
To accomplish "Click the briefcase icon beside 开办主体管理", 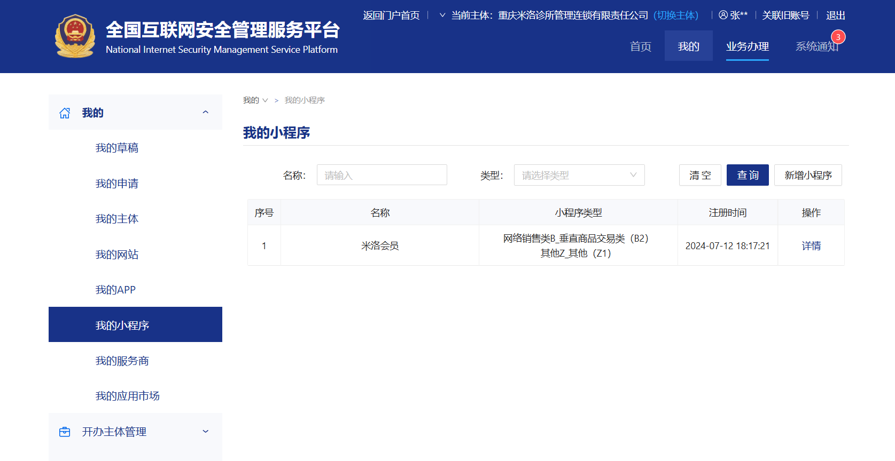I will pos(65,432).
